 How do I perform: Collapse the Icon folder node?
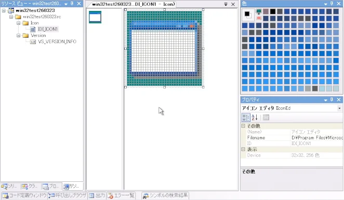tap(18, 23)
